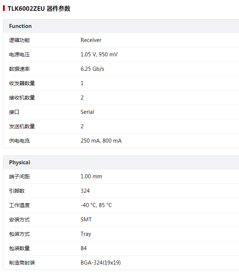Select the value 84 for 包装数量
239x273 pixels.
point(83,248)
